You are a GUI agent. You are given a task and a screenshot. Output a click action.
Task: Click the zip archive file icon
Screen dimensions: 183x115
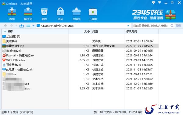[x=4, y=46]
